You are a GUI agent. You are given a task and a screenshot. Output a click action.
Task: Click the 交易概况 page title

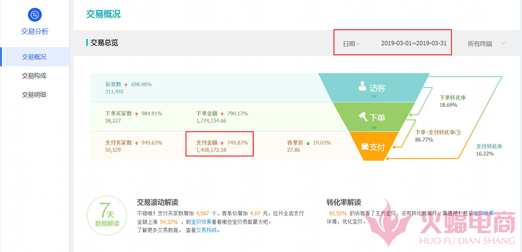point(103,14)
